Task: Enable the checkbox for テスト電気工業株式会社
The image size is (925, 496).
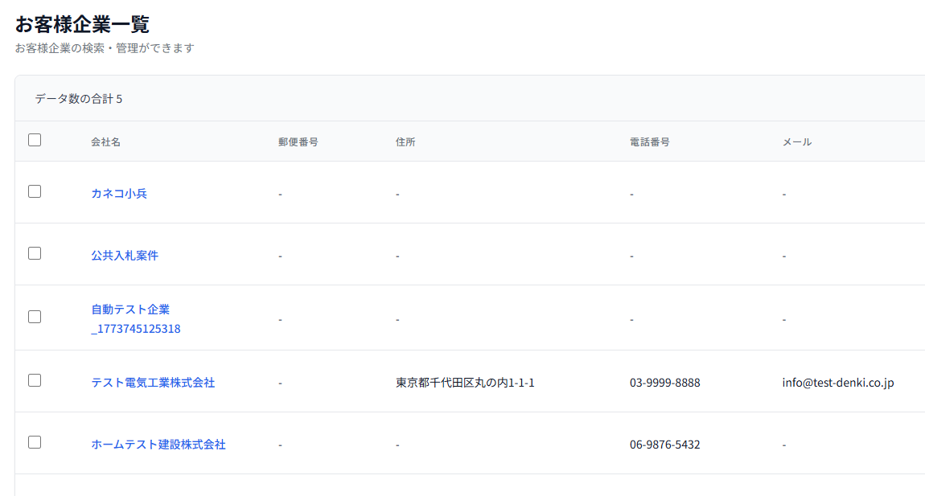Action: [x=35, y=380]
